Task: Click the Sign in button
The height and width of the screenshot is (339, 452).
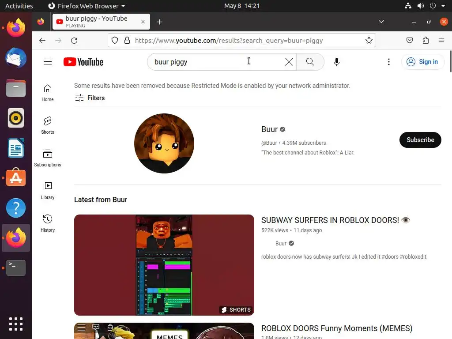Action: (422, 62)
